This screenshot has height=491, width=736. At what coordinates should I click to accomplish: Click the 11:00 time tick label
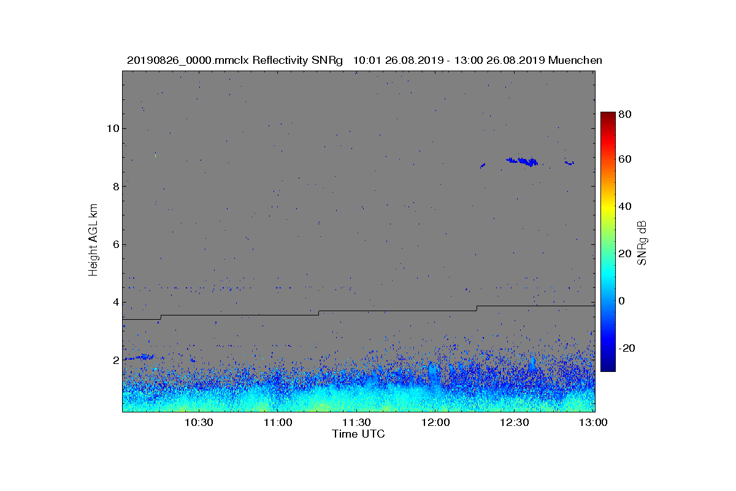tap(278, 422)
